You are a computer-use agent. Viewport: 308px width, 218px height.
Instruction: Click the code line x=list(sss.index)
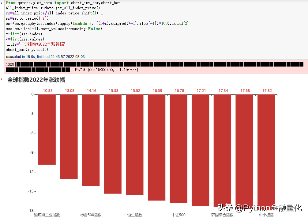pyautogui.click(x=24, y=34)
